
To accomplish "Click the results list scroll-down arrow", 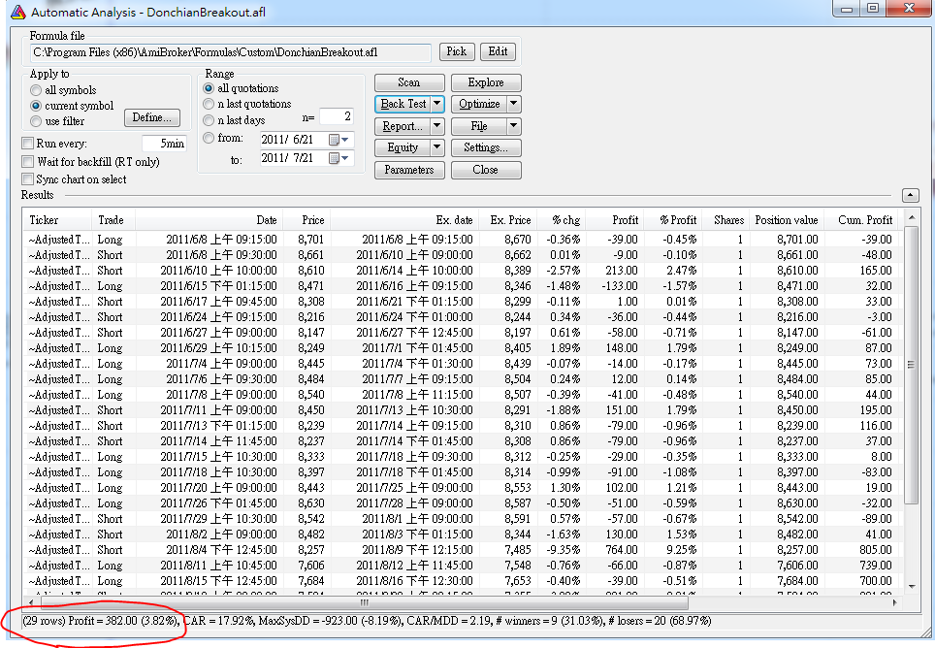I will [912, 587].
